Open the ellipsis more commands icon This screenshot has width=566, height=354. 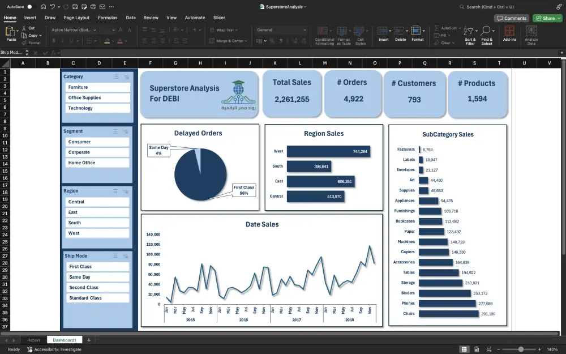click(x=112, y=6)
